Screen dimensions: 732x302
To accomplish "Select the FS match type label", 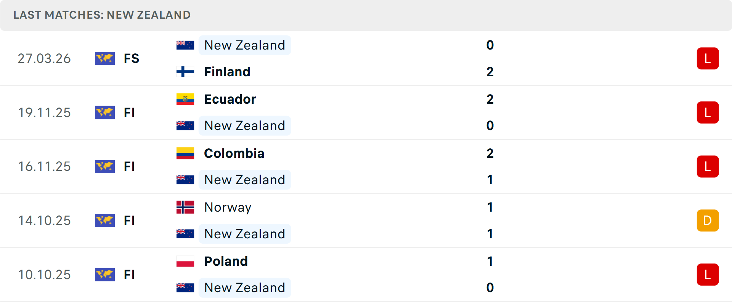I will 131,58.
